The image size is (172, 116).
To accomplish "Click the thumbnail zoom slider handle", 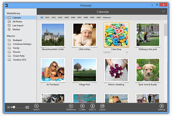I will (14, 107).
